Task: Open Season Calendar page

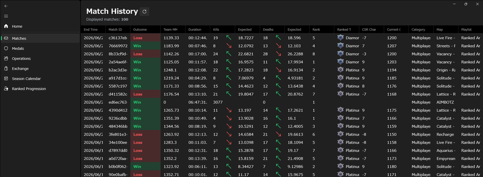Action: pyautogui.click(x=40, y=78)
